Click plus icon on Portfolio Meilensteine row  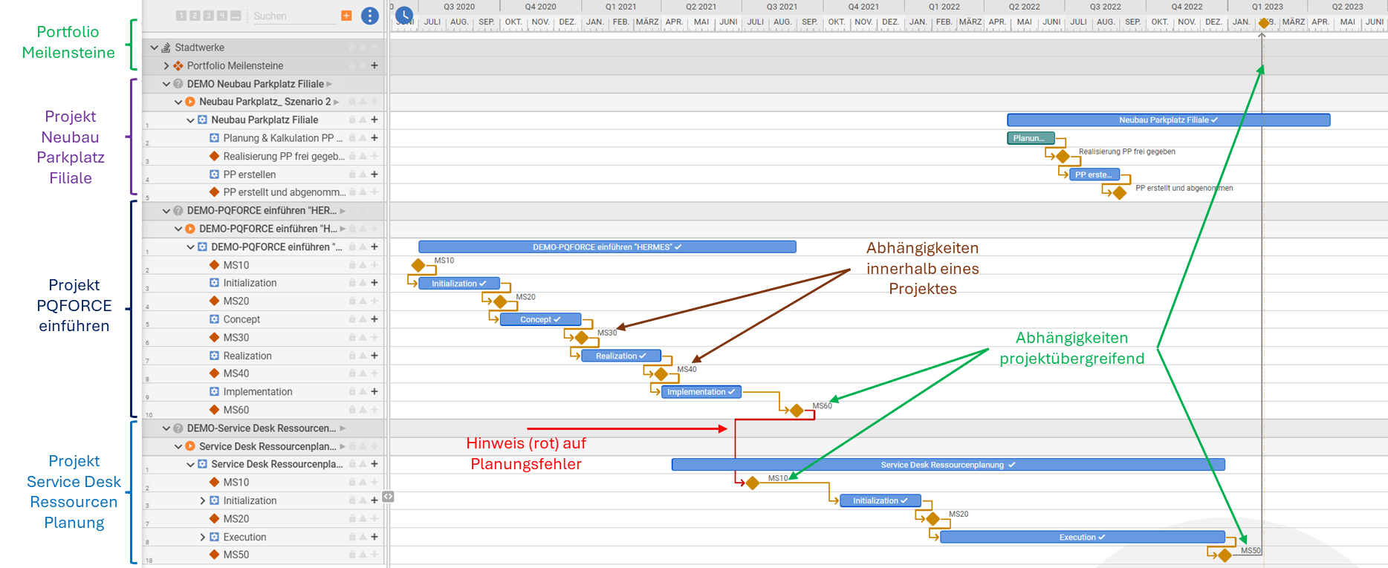click(374, 65)
